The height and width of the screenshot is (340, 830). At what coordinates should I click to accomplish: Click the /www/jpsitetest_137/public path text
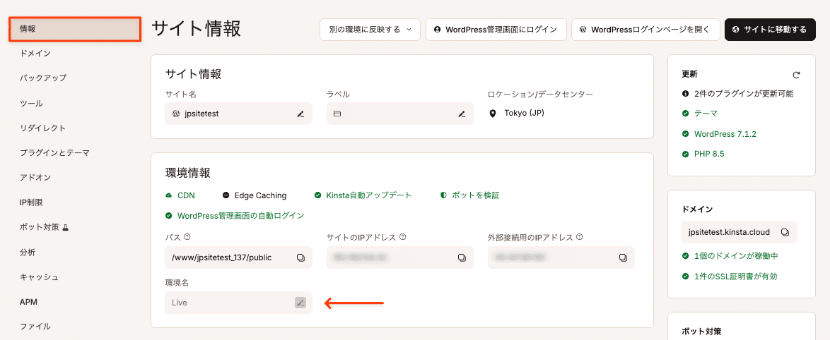tap(221, 257)
